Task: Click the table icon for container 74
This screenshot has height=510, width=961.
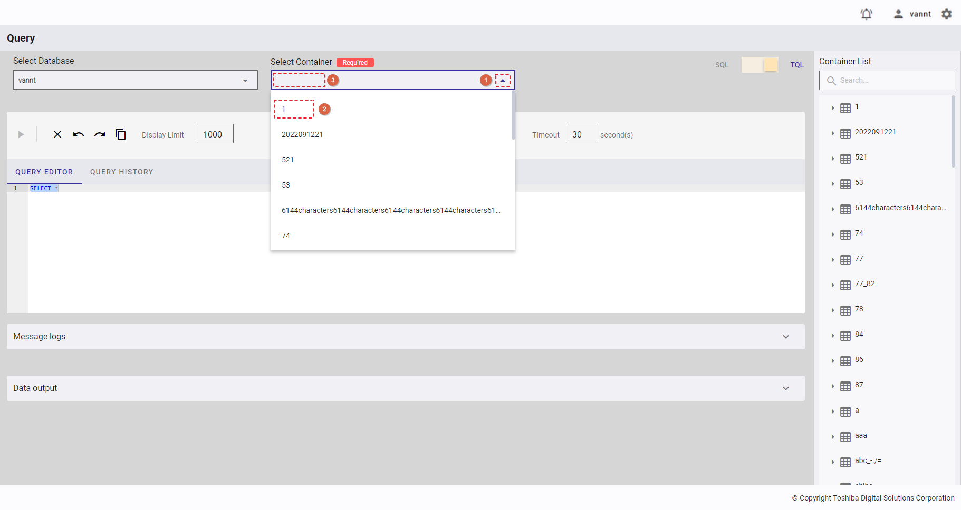Action: (845, 234)
